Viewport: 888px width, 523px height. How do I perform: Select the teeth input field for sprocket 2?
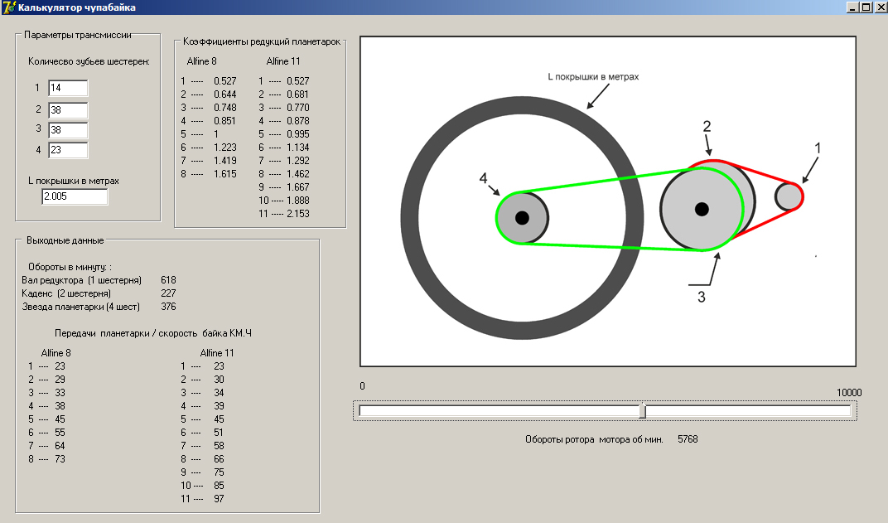tap(67, 109)
